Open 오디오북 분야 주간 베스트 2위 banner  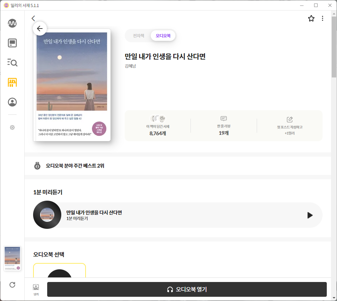pyautogui.click(x=177, y=166)
